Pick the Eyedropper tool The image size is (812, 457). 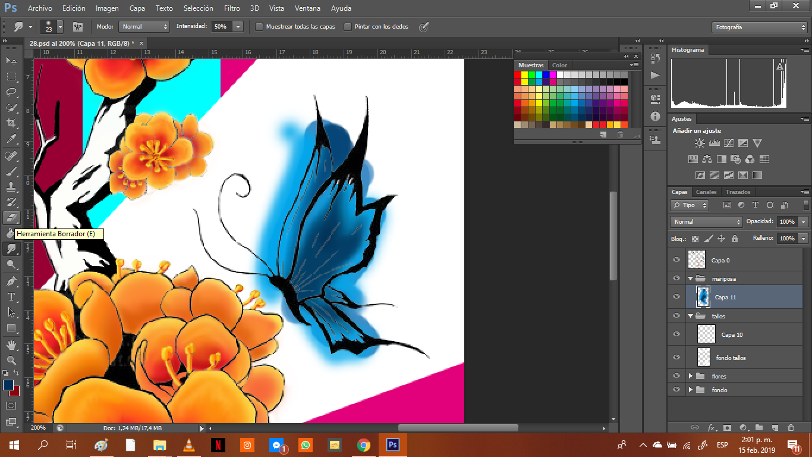pyautogui.click(x=11, y=139)
